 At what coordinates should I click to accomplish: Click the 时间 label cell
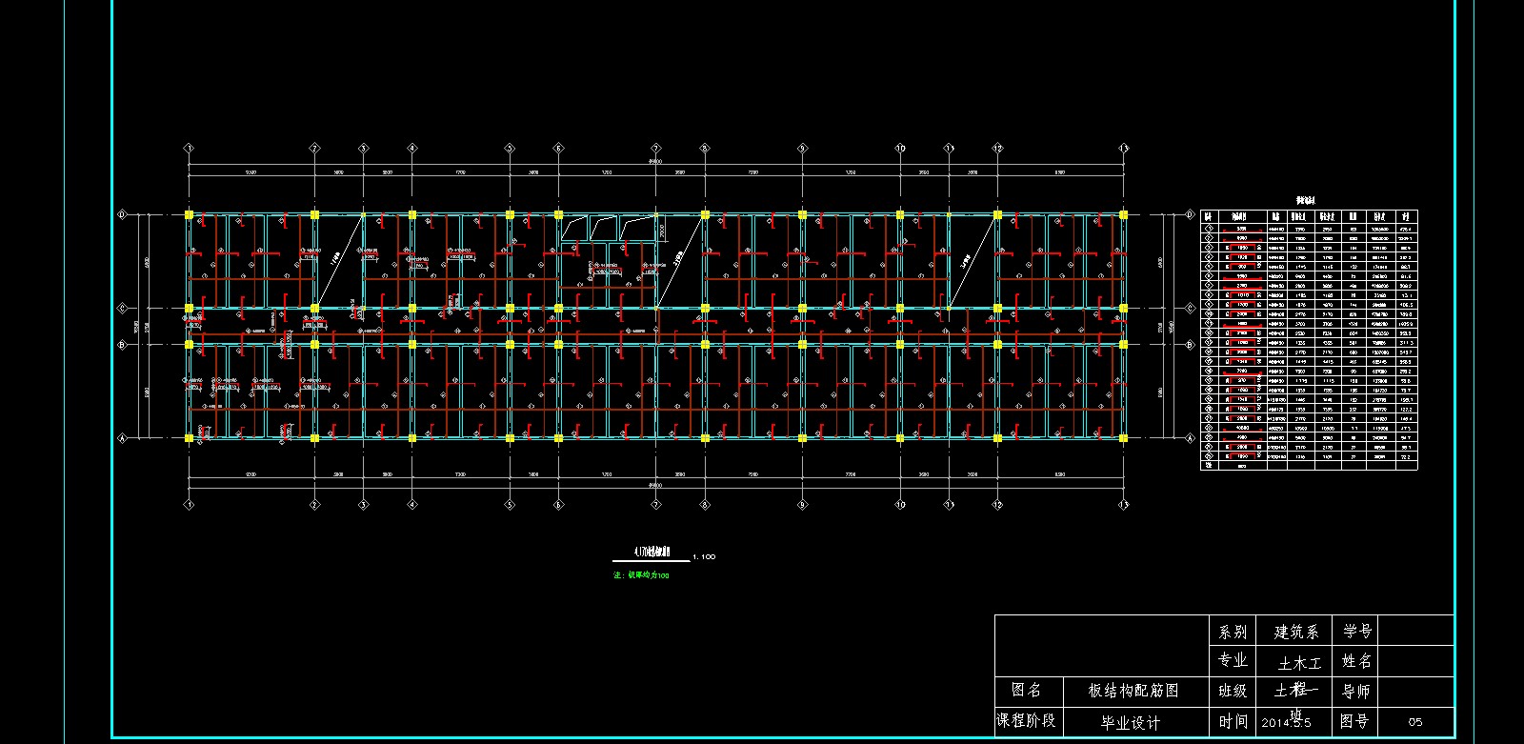(x=1232, y=721)
